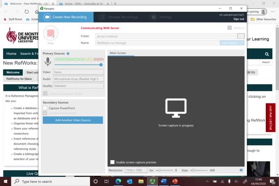Expand the Video source dropdown
This screenshot has width=279, height=186.
point(78,72)
